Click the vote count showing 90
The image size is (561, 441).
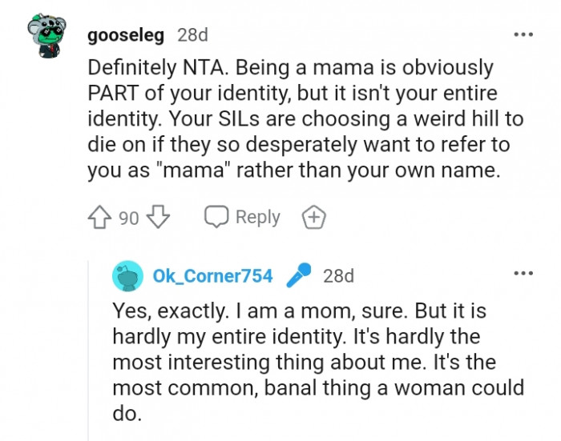click(x=129, y=218)
